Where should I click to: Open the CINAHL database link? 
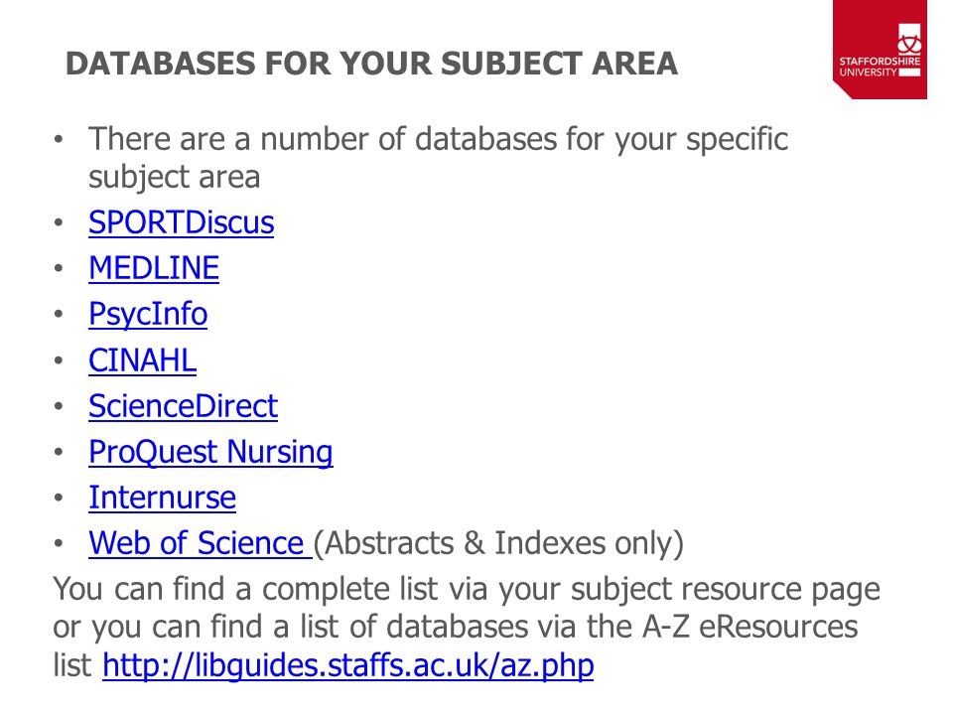pos(143,359)
